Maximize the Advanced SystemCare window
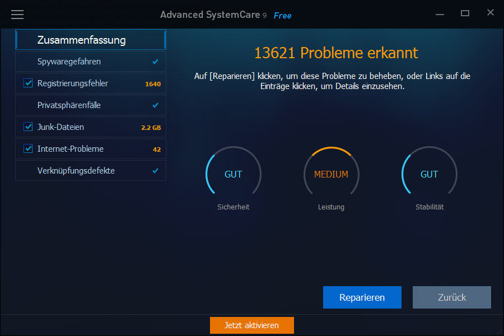Image resolution: width=504 pixels, height=336 pixels. (x=465, y=13)
